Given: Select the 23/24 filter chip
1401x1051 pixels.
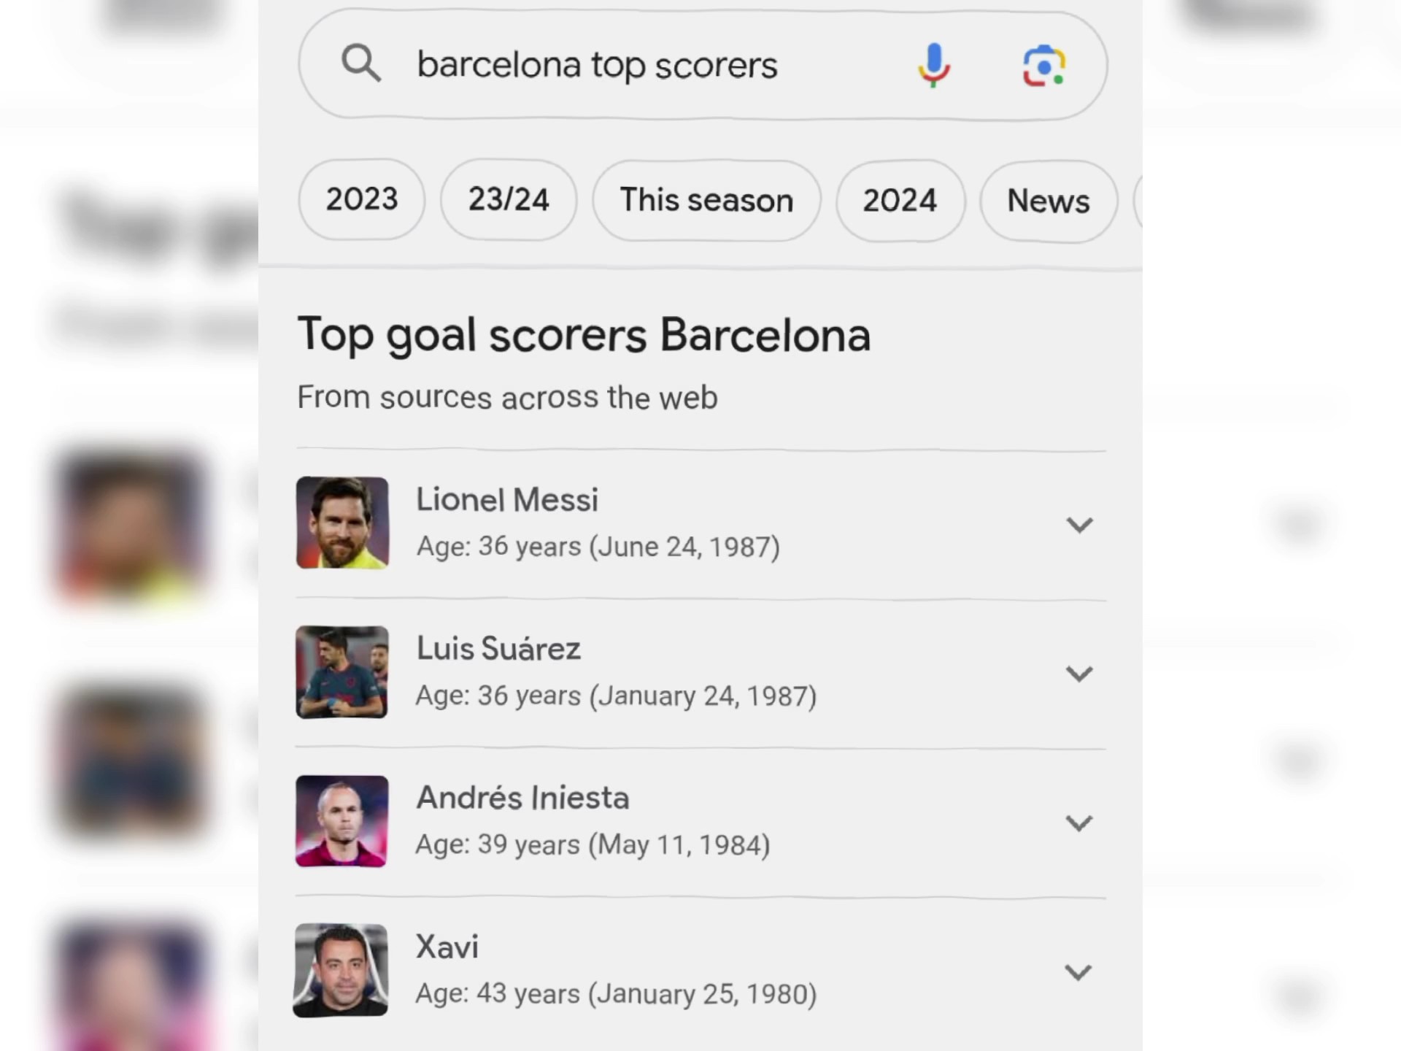Looking at the screenshot, I should pos(509,200).
